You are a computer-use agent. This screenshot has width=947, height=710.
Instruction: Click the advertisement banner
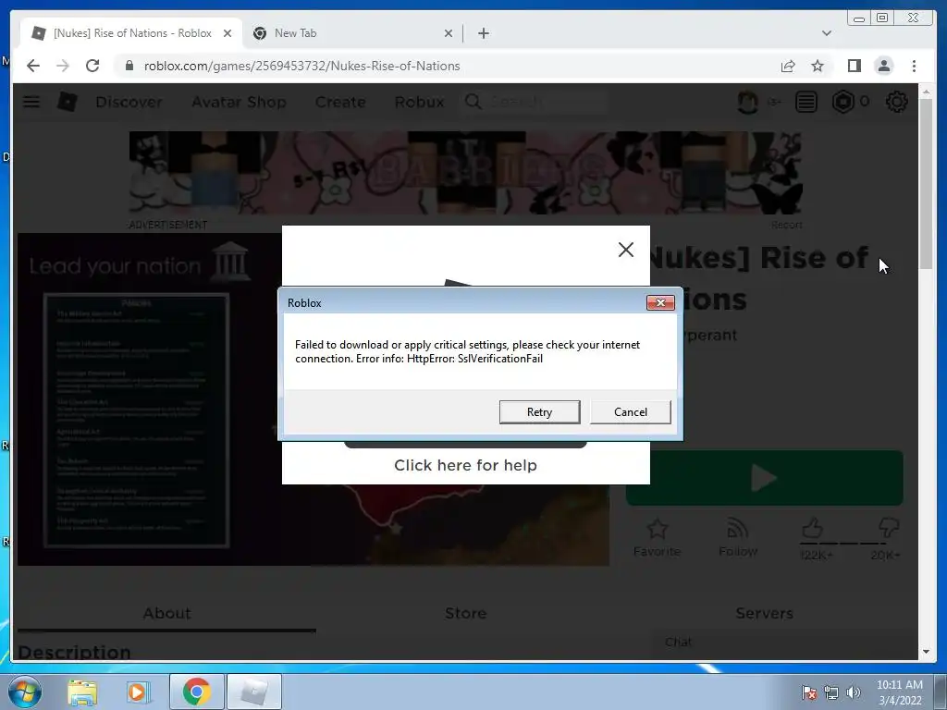[x=465, y=173]
